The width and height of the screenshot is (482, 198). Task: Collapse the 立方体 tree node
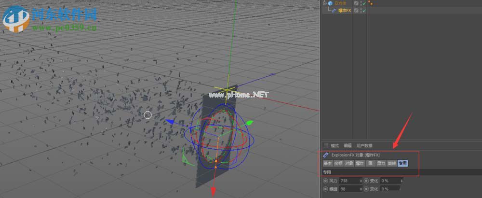click(324, 3)
